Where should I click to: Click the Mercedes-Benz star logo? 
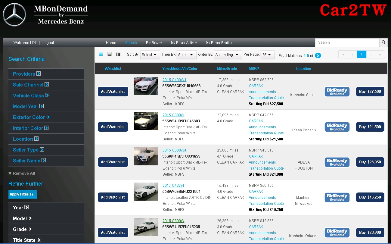(x=14, y=14)
